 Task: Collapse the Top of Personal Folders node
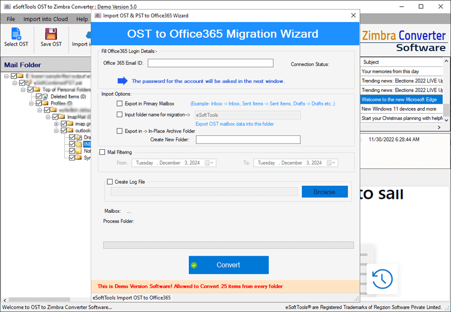[23, 90]
